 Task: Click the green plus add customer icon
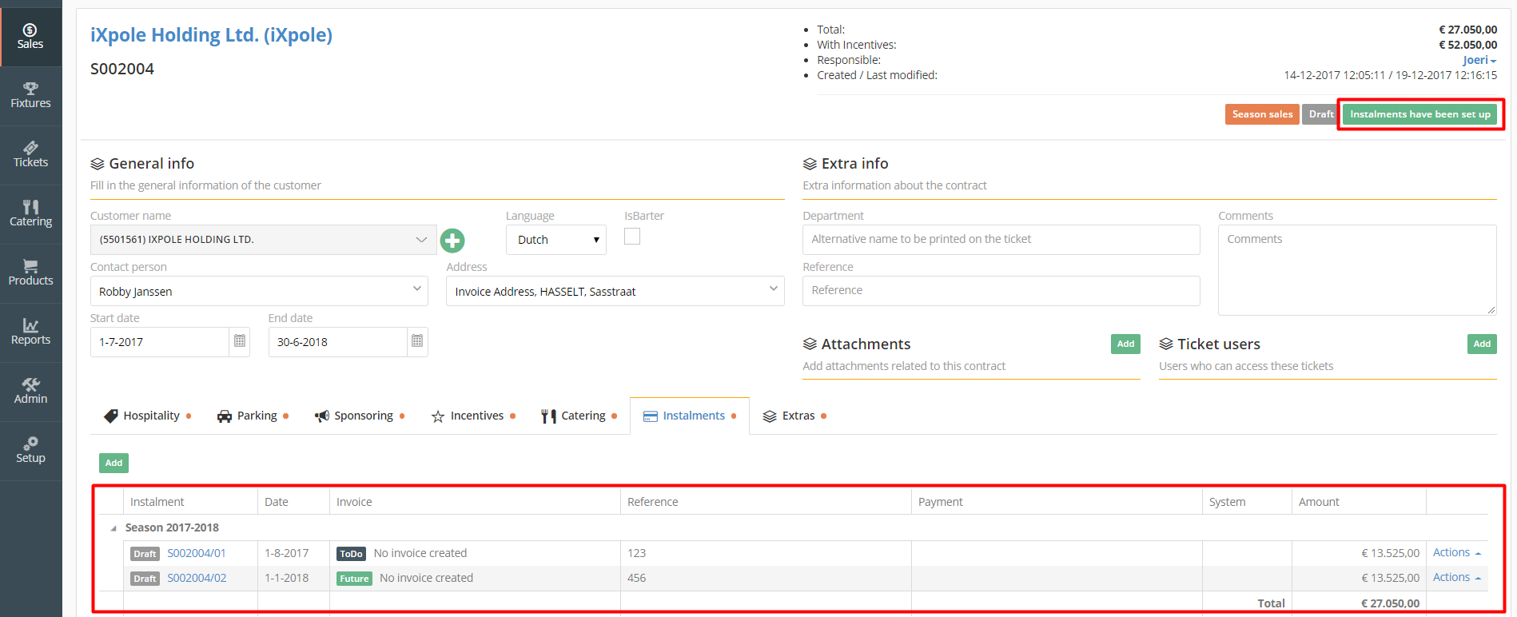pyautogui.click(x=452, y=240)
